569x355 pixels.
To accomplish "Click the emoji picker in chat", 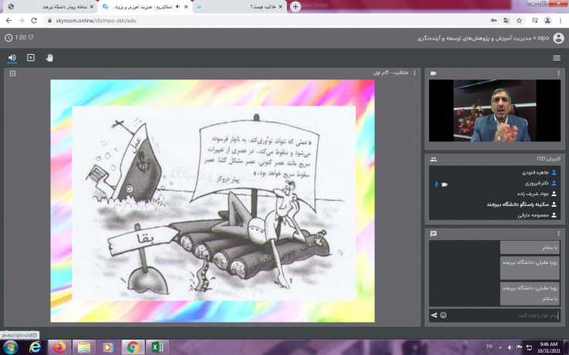I will point(444,316).
